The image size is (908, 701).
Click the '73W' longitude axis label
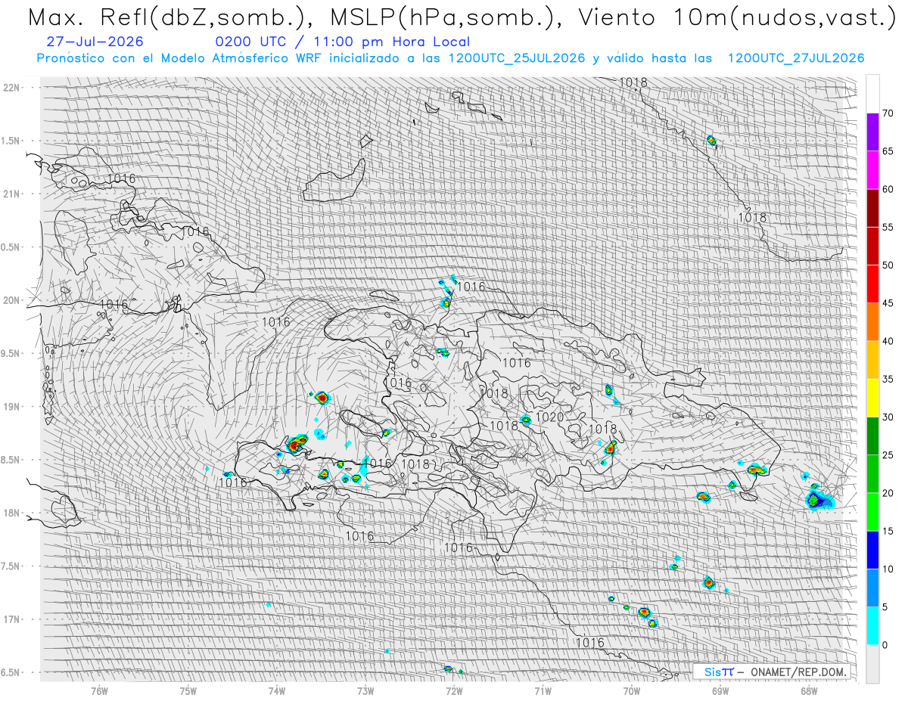[365, 690]
